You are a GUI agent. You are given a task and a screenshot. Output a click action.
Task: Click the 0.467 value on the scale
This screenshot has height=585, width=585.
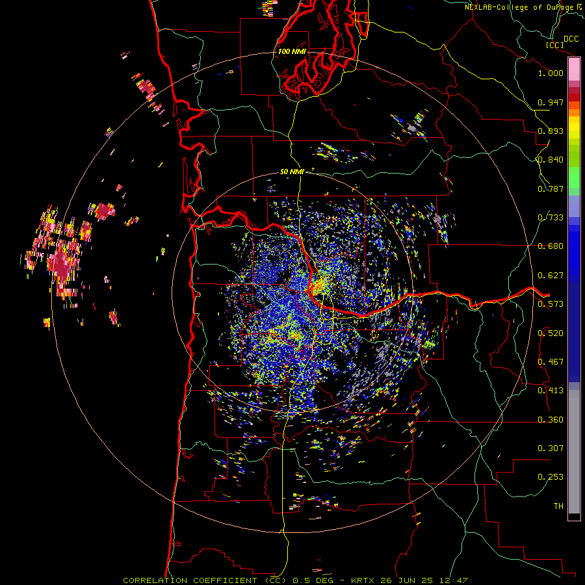click(551, 362)
